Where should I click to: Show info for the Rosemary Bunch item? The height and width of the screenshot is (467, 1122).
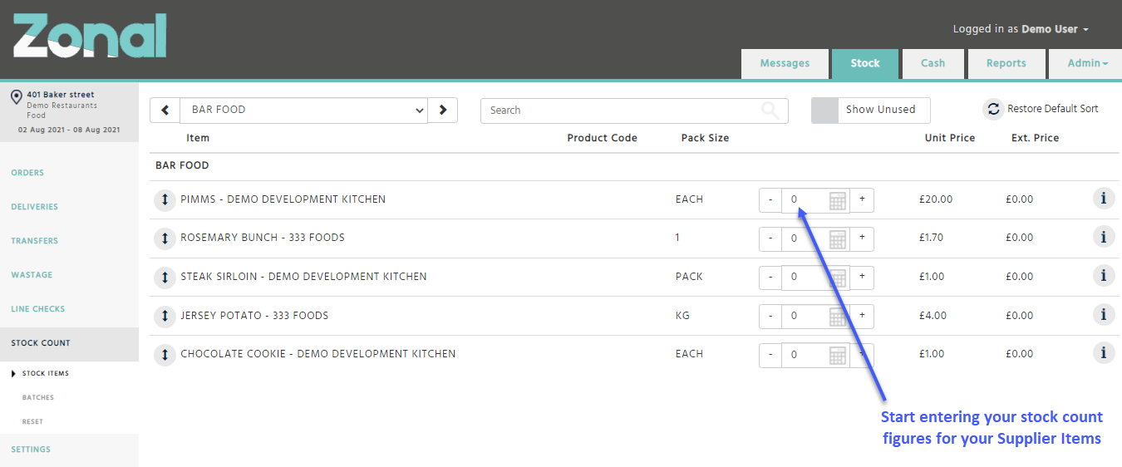pyautogui.click(x=1103, y=237)
